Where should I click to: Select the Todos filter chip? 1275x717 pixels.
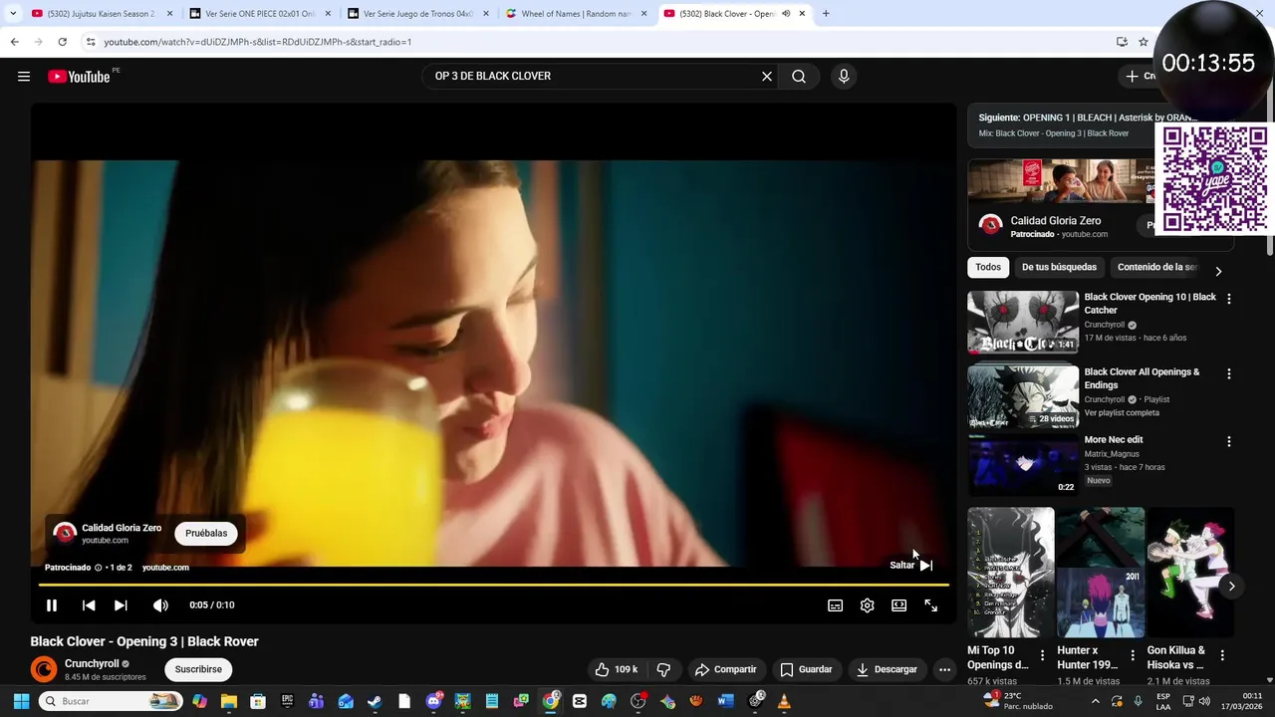pyautogui.click(x=988, y=267)
